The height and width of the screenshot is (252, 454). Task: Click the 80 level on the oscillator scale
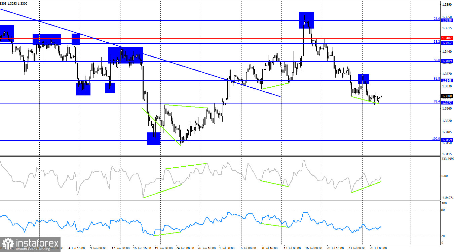(x=444, y=210)
